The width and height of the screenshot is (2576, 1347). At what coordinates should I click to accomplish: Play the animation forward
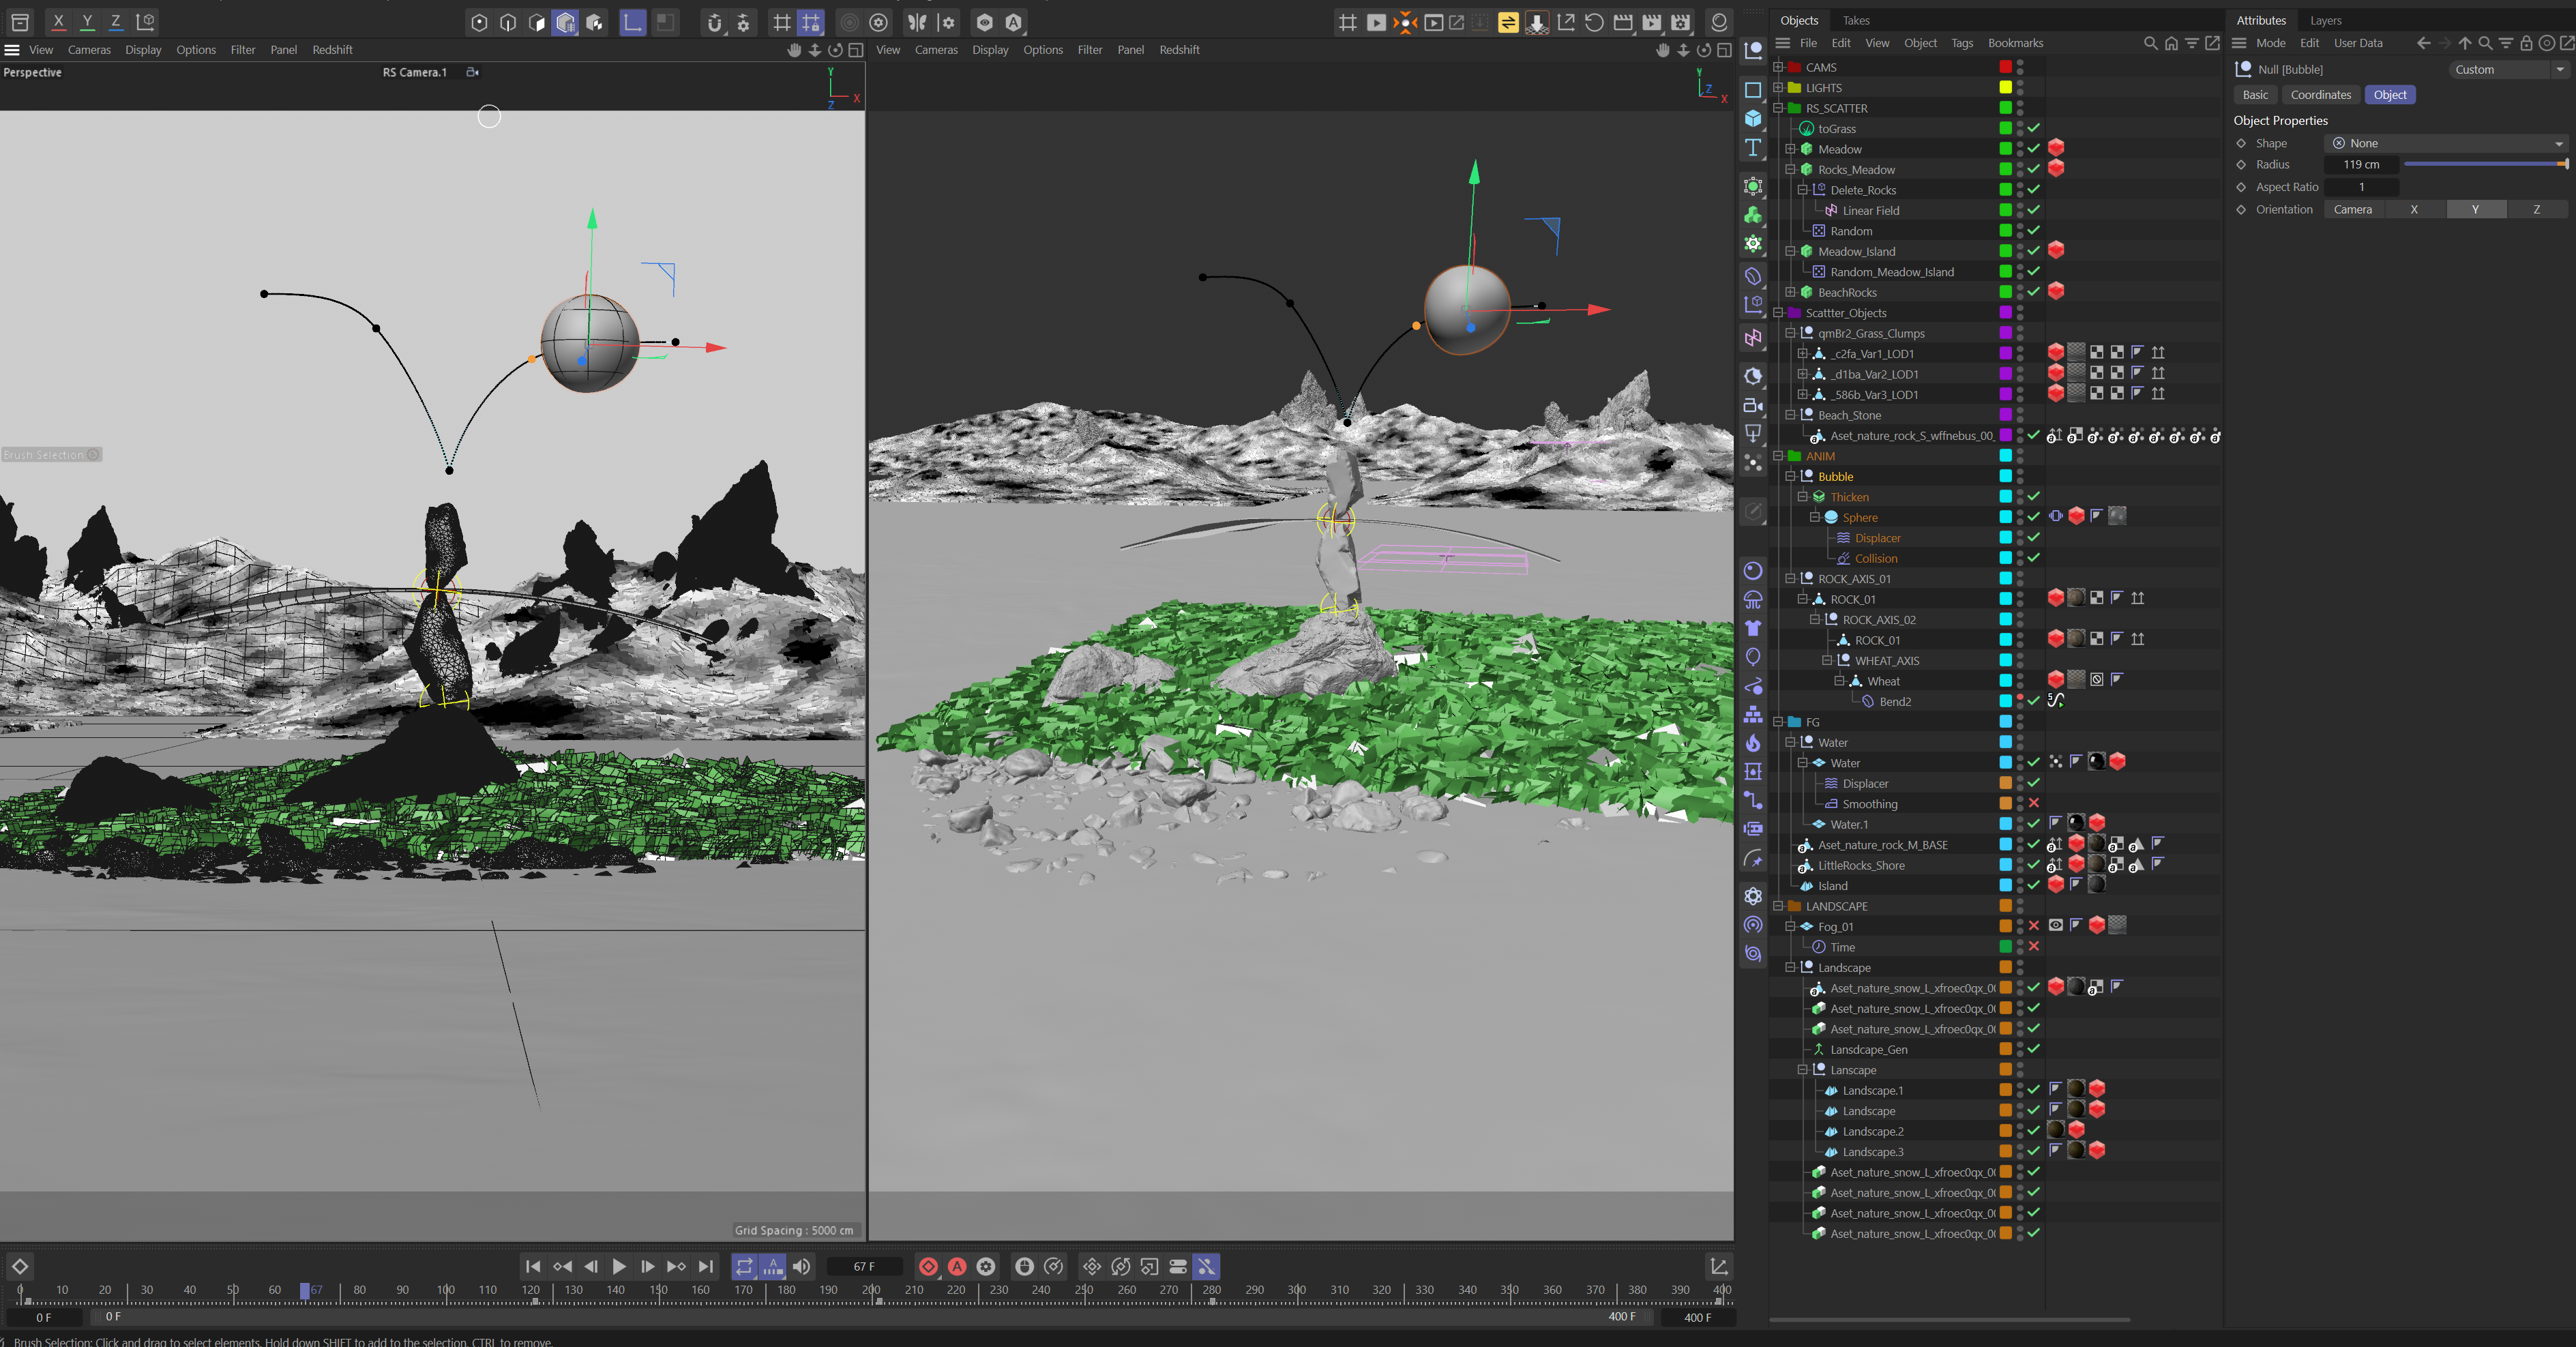(x=619, y=1266)
